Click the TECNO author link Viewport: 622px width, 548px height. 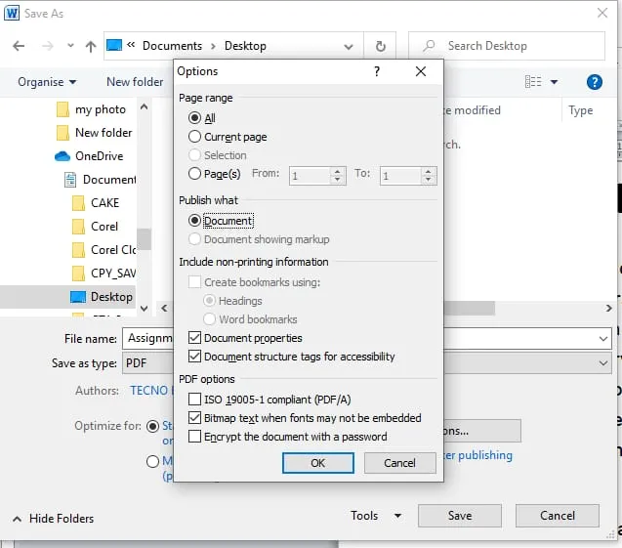(151, 391)
